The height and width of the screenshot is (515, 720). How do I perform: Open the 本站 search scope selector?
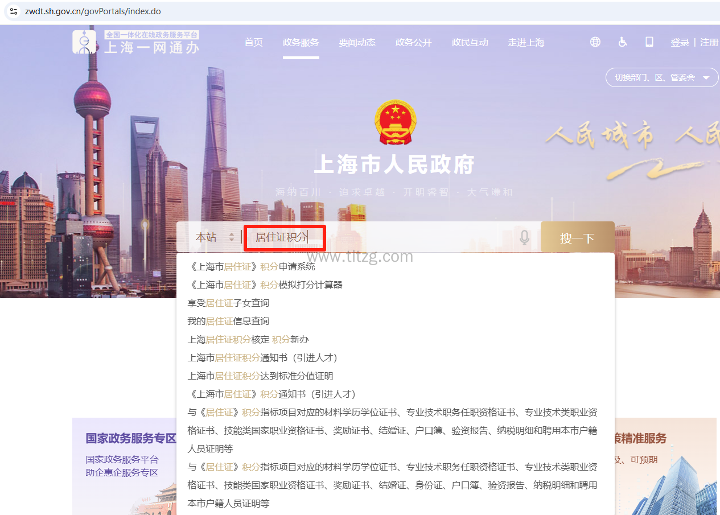[x=215, y=238]
